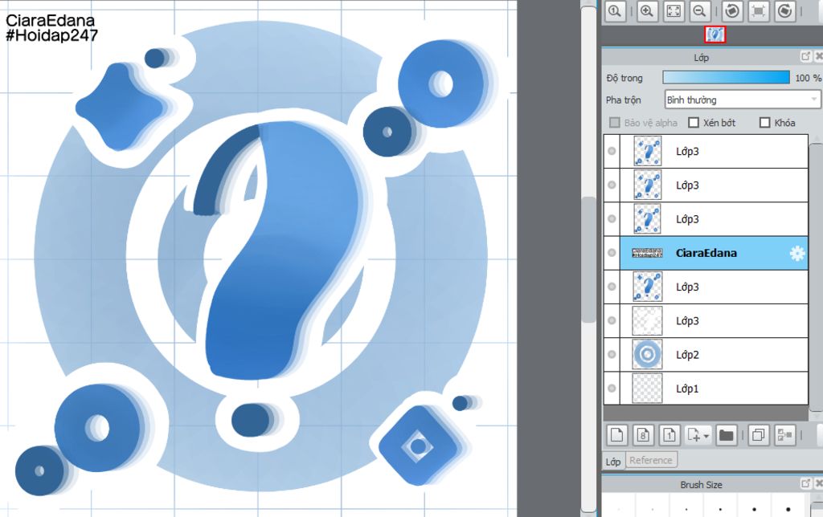
Task: Create a new layer folder
Action: point(726,434)
